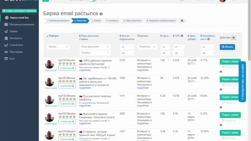Click help question icon after wizard steps
Viewport: 251px width, 141px height.
click(182, 21)
